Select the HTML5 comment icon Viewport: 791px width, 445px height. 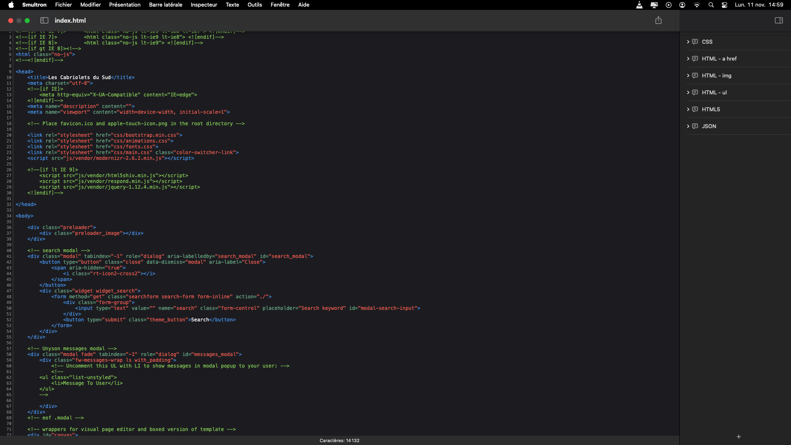[695, 109]
